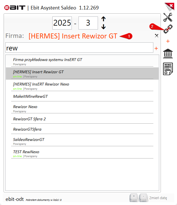Click the orange '[HERMES] Insert Rewizor GT' company heading

coord(73,36)
